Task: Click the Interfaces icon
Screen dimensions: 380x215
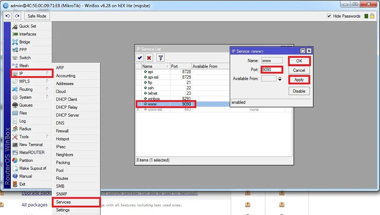Action: 15,34
